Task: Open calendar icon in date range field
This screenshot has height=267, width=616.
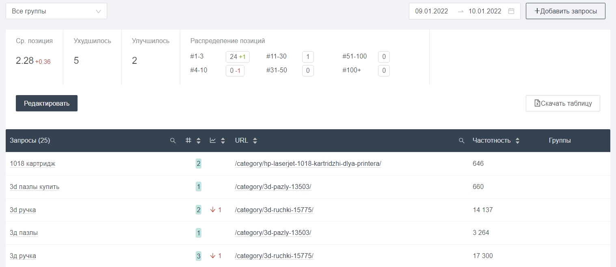Action: tap(511, 11)
